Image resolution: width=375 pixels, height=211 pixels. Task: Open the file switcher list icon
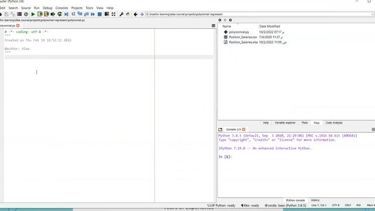tap(19, 14)
